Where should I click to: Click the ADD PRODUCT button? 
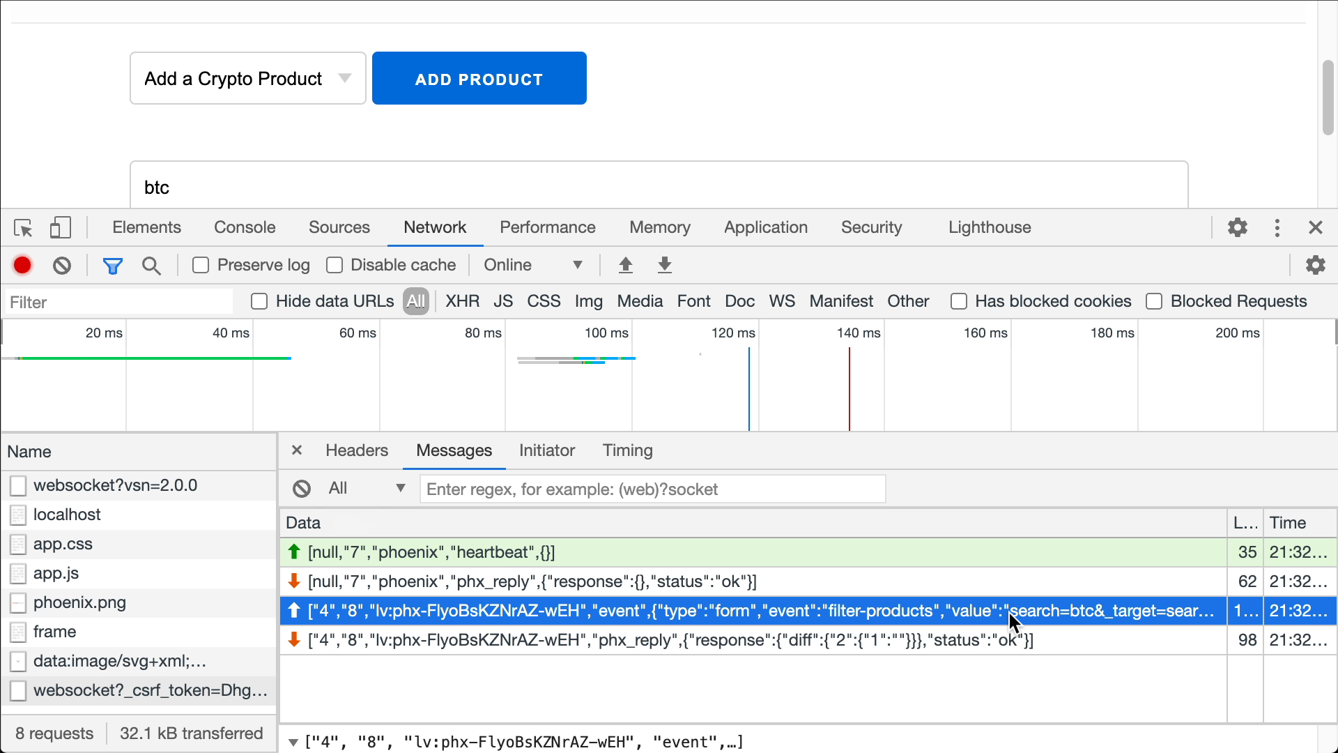[479, 79]
